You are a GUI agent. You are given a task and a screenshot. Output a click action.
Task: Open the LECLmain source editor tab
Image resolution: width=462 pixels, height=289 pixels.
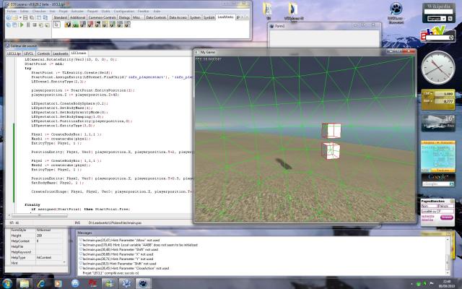79,53
